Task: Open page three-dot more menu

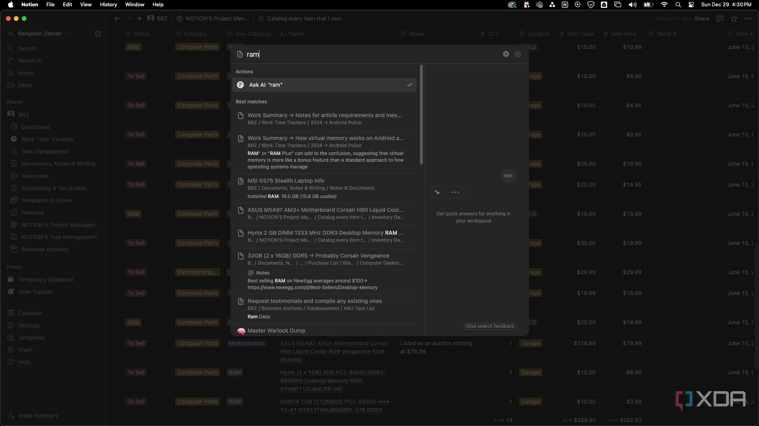Action: (748, 19)
